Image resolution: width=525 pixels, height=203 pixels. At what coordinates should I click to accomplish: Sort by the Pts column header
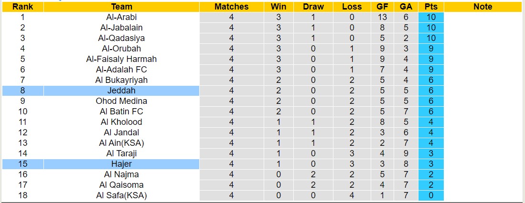[431, 7]
